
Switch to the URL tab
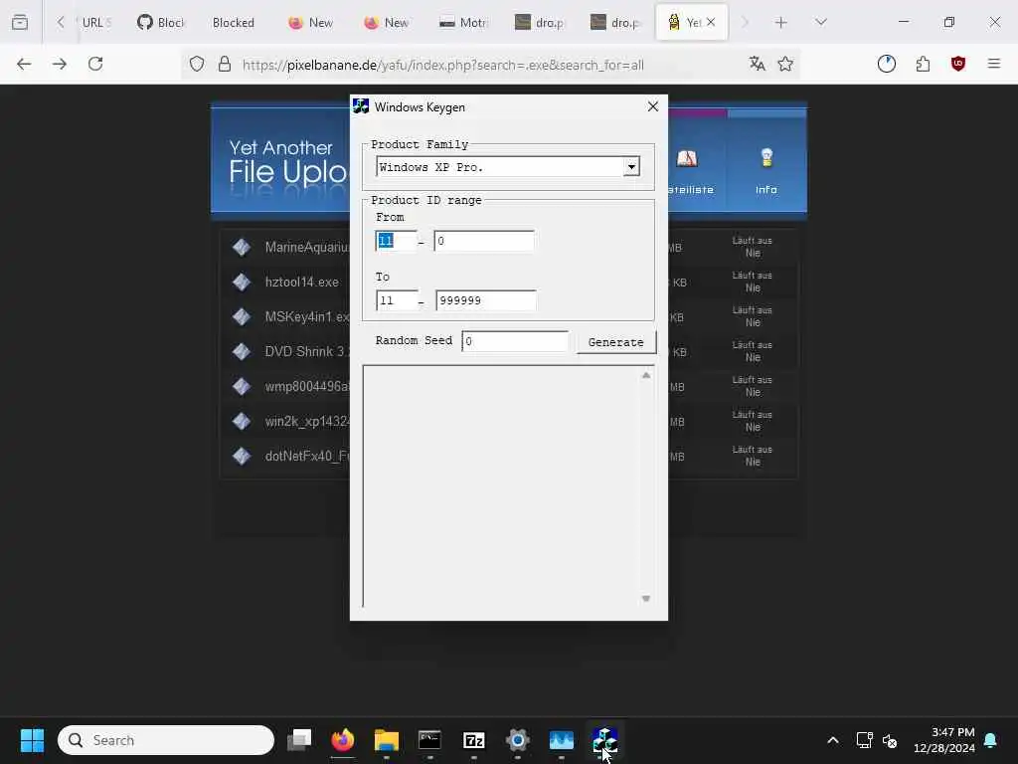pos(96,23)
